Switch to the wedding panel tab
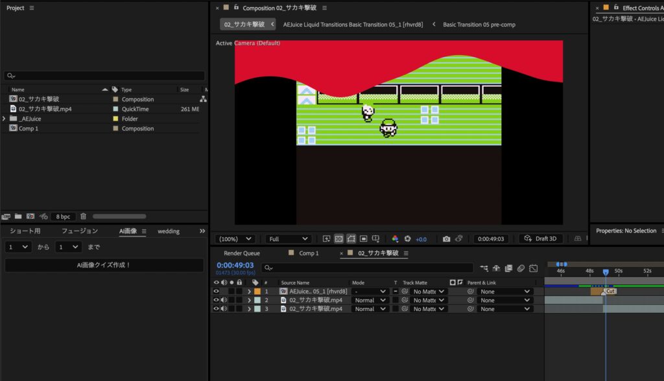The width and height of the screenshot is (664, 381). tap(169, 231)
